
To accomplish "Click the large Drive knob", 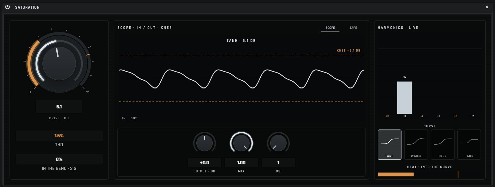I will pyautogui.click(x=59, y=63).
